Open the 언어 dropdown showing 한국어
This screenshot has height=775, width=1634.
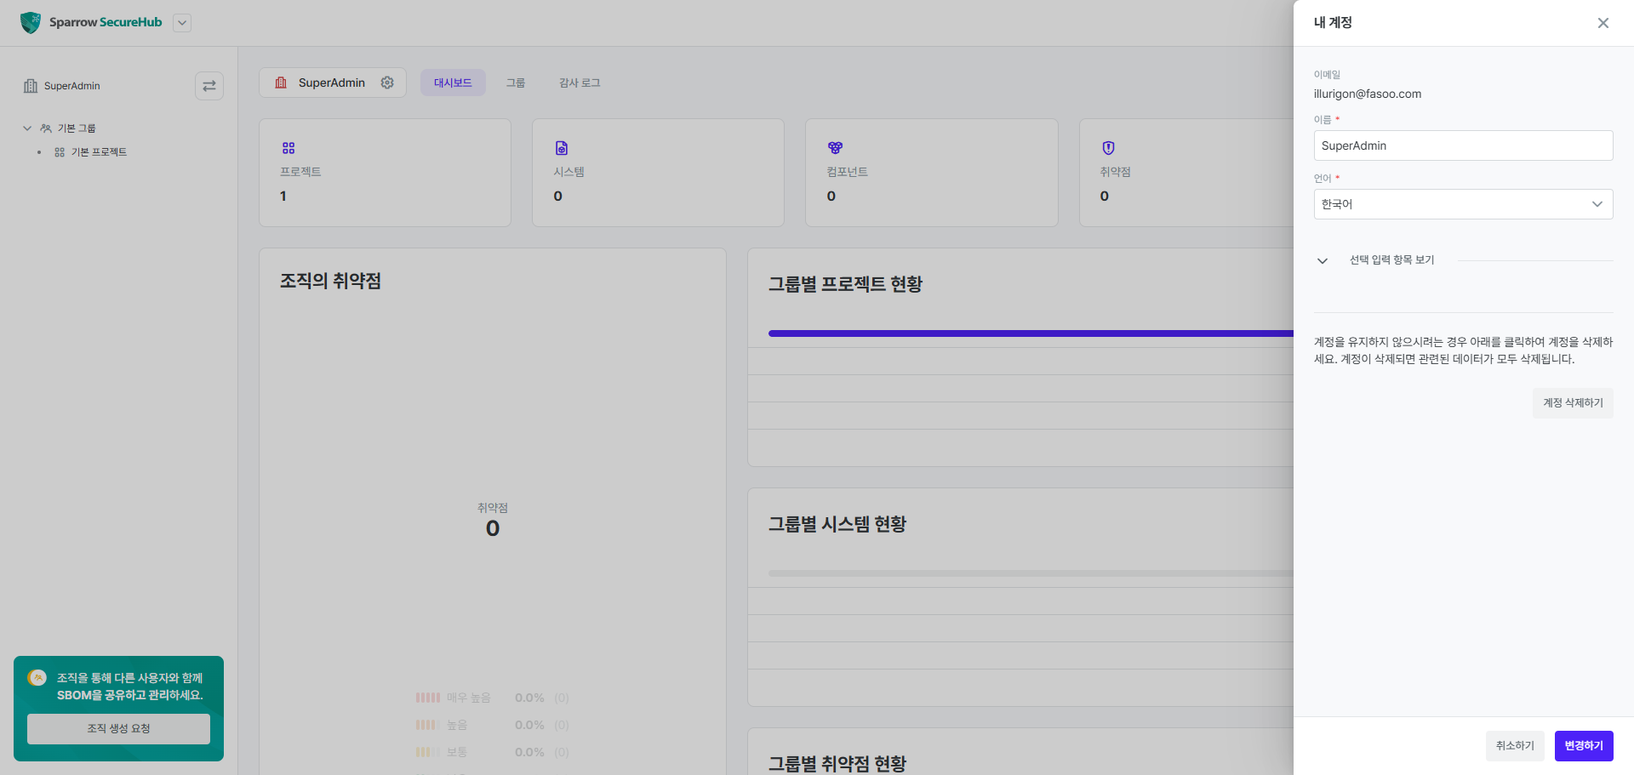point(1463,204)
